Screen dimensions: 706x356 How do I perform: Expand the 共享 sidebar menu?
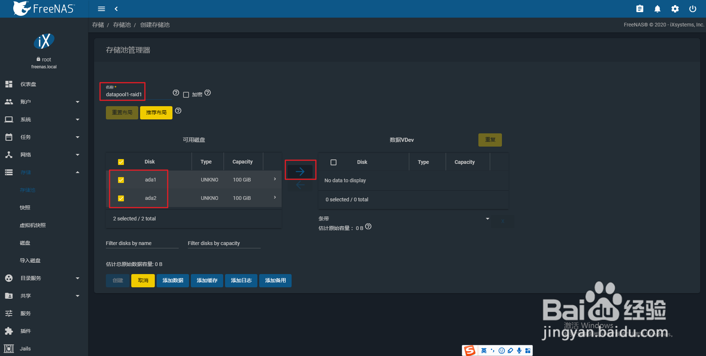click(44, 296)
